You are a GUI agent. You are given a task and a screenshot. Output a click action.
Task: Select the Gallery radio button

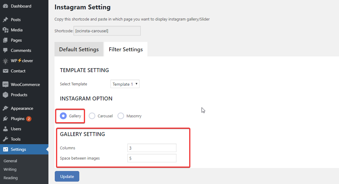[x=63, y=116]
